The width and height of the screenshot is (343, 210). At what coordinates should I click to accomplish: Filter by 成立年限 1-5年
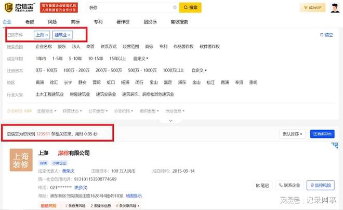[x=58, y=59]
